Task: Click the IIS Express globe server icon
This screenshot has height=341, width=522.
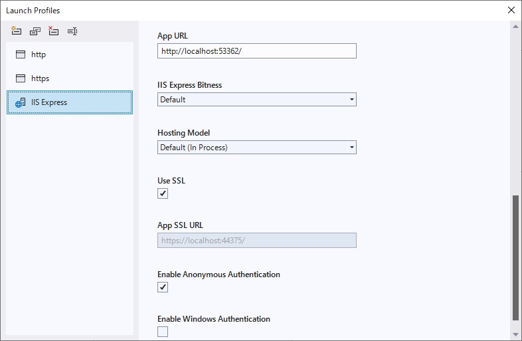Action: tap(21, 102)
